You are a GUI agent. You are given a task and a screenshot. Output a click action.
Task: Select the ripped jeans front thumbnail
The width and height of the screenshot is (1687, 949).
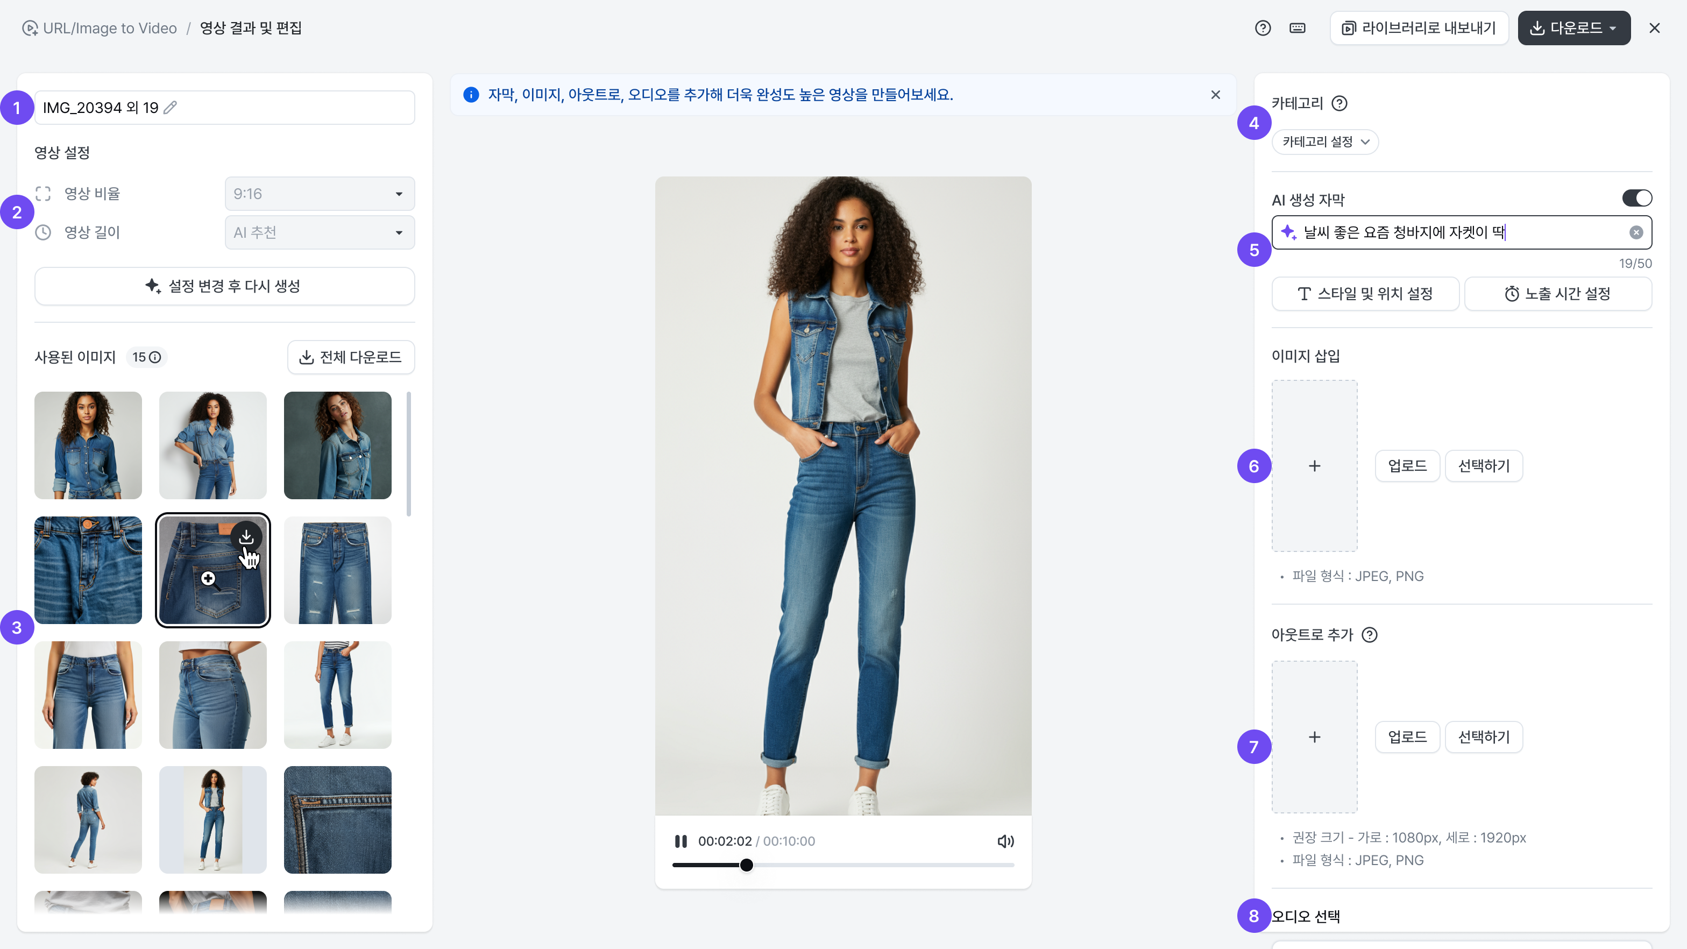[338, 570]
